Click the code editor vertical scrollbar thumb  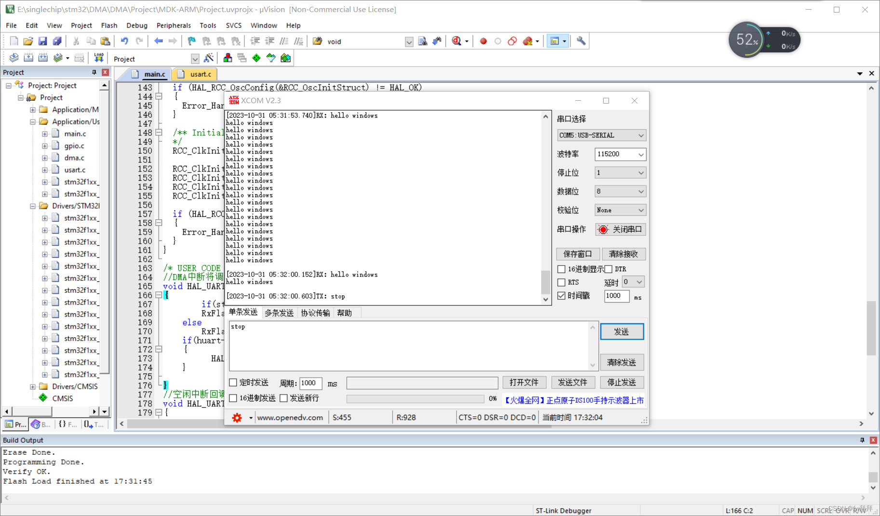[x=871, y=328]
